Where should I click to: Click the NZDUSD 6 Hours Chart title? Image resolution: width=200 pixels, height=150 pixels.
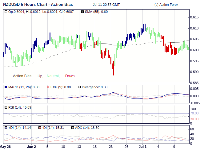[x=38, y=5]
